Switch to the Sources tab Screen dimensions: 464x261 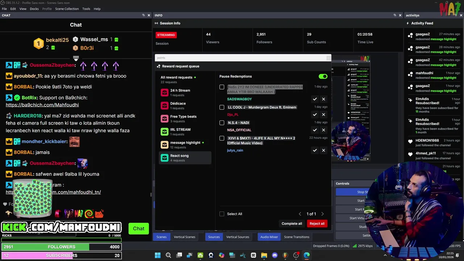[214, 237]
